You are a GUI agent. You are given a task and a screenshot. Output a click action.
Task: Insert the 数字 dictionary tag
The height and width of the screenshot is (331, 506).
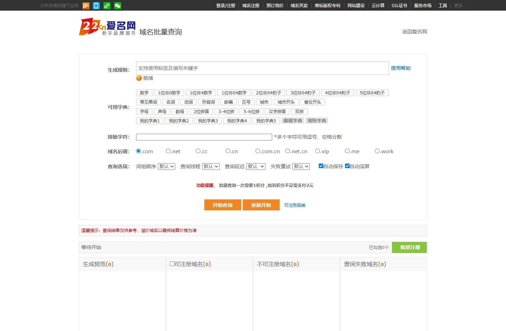(x=144, y=93)
